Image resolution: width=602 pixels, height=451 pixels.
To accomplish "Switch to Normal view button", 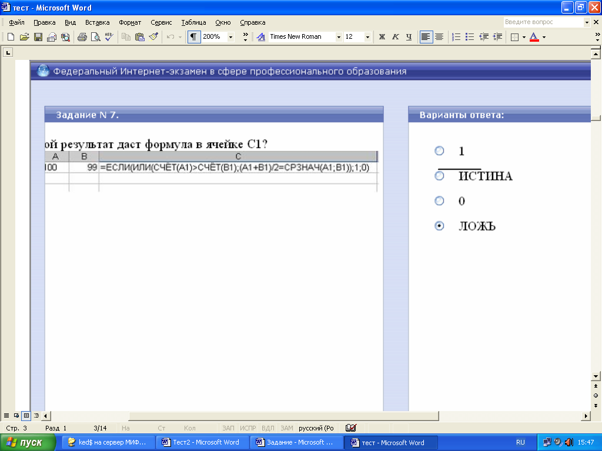I will 6,415.
